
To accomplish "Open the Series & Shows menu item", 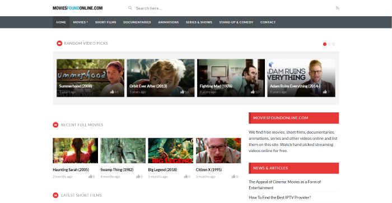I will (x=199, y=22).
